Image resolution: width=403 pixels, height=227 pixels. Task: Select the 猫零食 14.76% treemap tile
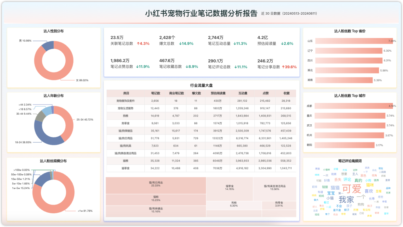click(x=229, y=187)
